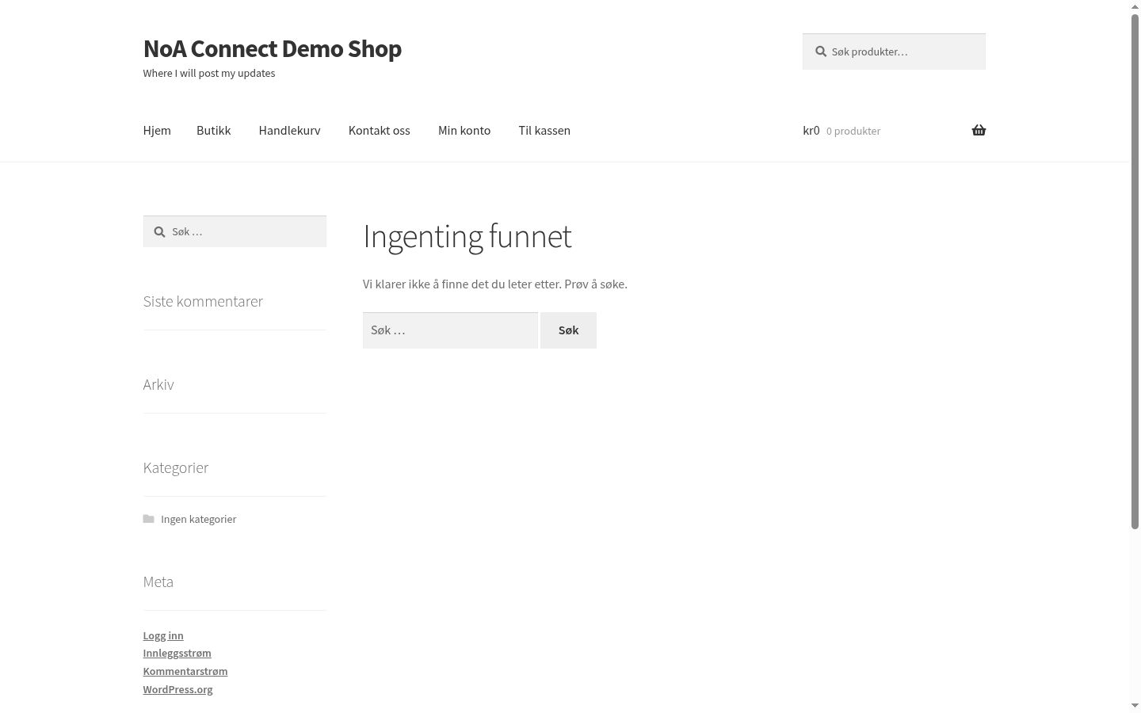Image resolution: width=1141 pixels, height=713 pixels.
Task: Navigate to Til kassen
Action: pyautogui.click(x=544, y=130)
